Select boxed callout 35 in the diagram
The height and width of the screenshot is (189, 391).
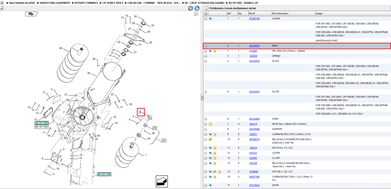(154, 128)
